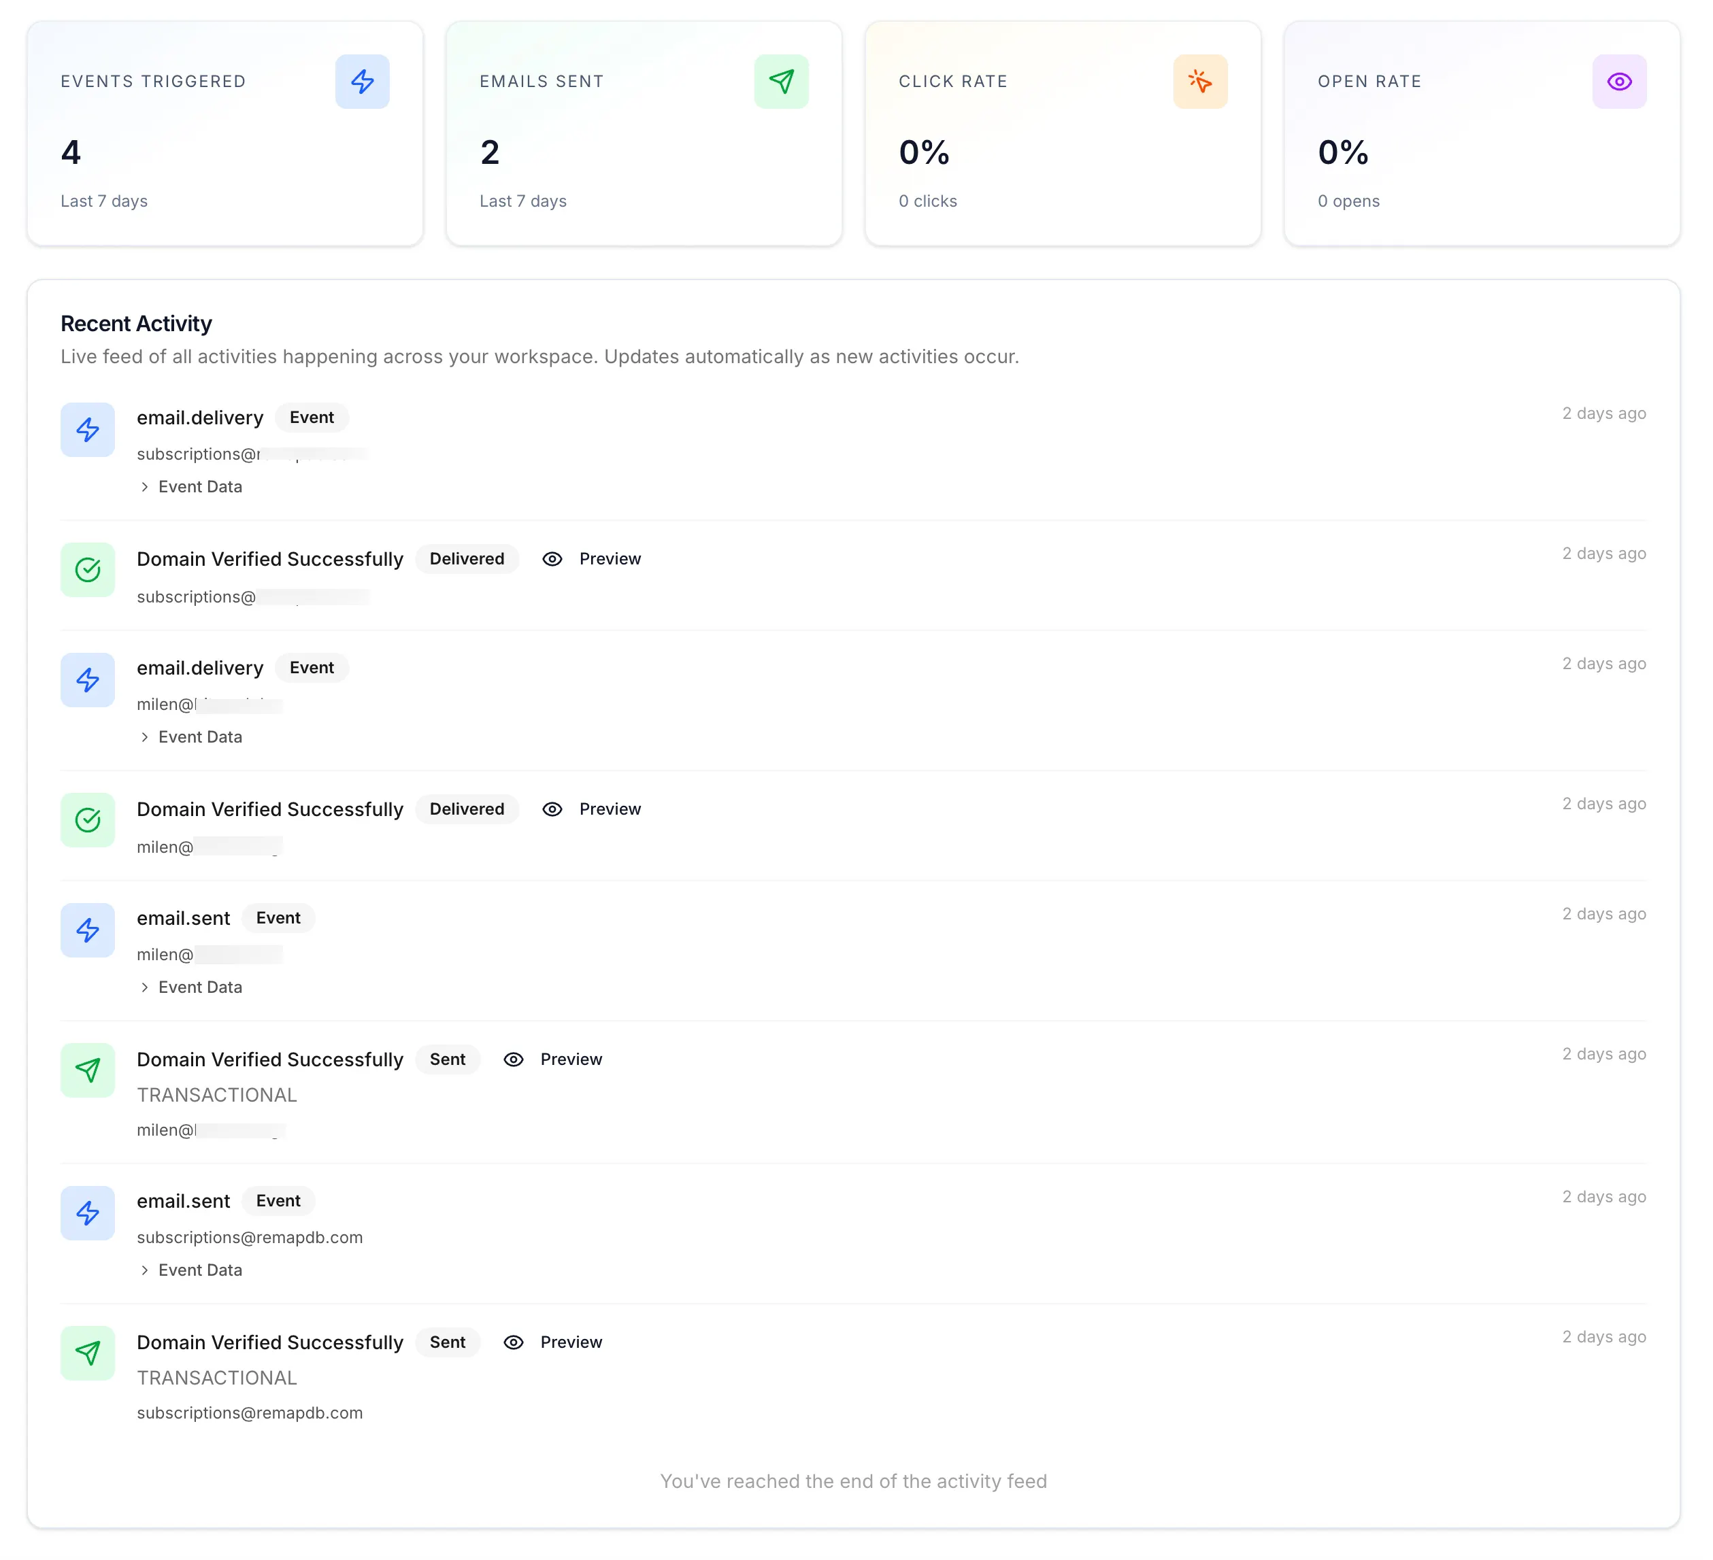This screenshot has width=1713, height=1560.
Task: Click Domain Verified Successfully title in Sent milen row
Action: point(270,1059)
